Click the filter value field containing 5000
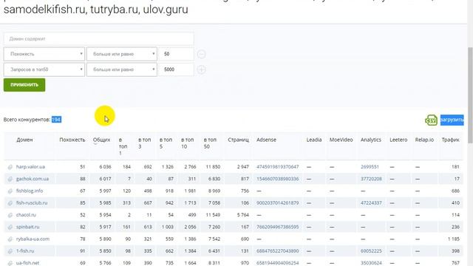Viewport: 473px width, 266px height. point(176,69)
